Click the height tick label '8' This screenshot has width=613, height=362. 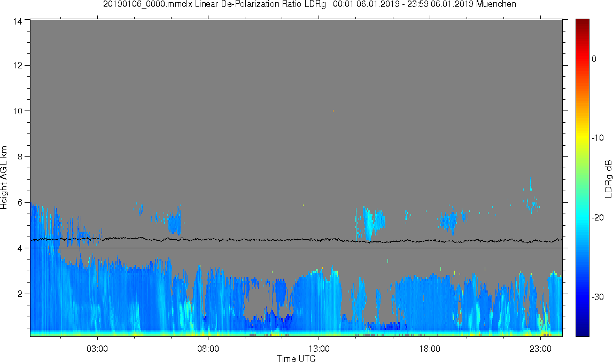[x=20, y=156]
